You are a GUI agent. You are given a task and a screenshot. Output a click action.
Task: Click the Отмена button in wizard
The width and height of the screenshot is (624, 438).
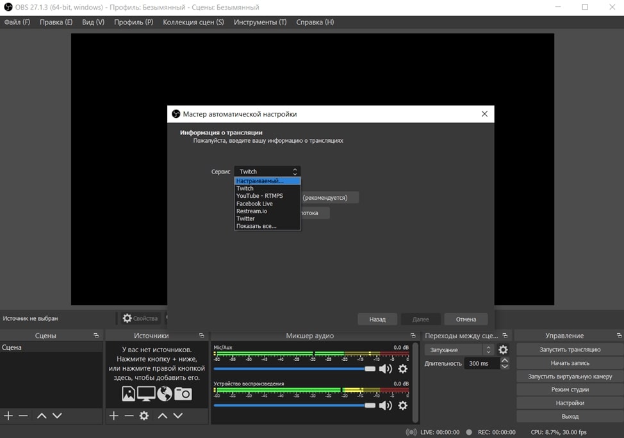tap(466, 319)
